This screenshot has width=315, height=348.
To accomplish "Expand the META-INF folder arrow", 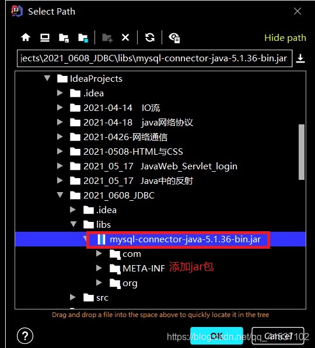I will pyautogui.click(x=99, y=268).
